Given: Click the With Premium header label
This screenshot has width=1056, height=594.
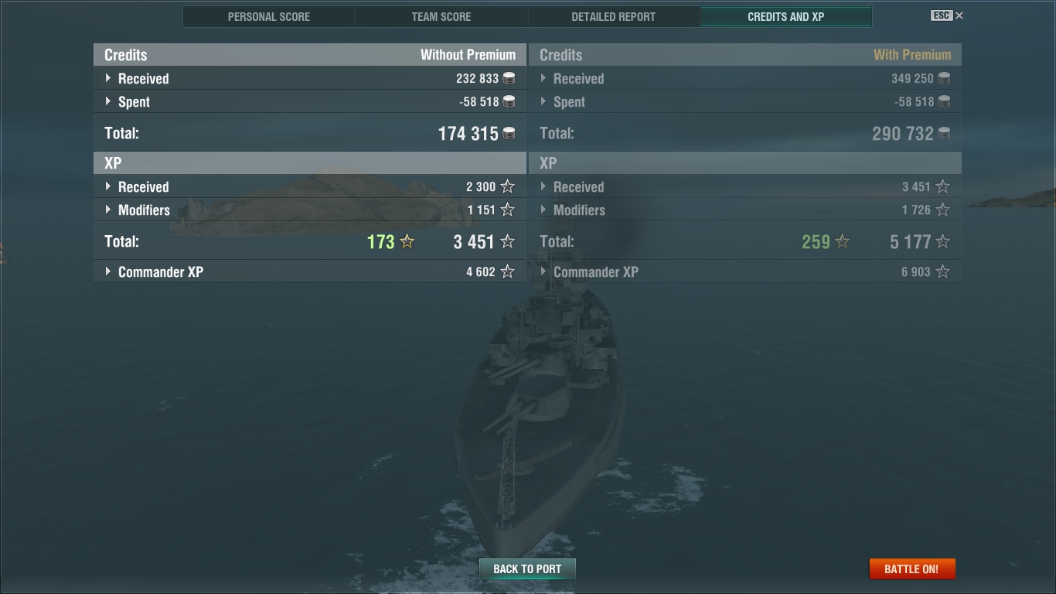Looking at the screenshot, I should pos(912,55).
